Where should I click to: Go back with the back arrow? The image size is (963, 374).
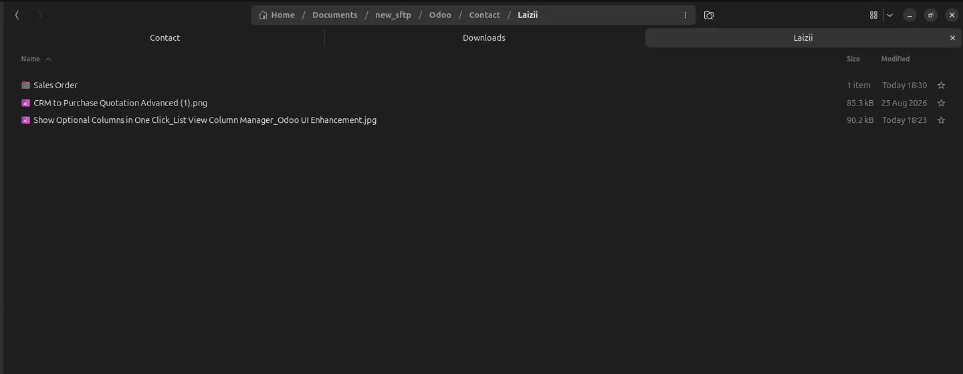pyautogui.click(x=17, y=15)
